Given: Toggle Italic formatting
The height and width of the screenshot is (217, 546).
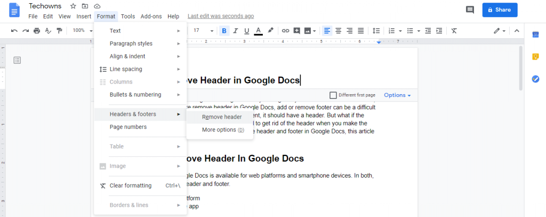Looking at the screenshot, I should (235, 31).
